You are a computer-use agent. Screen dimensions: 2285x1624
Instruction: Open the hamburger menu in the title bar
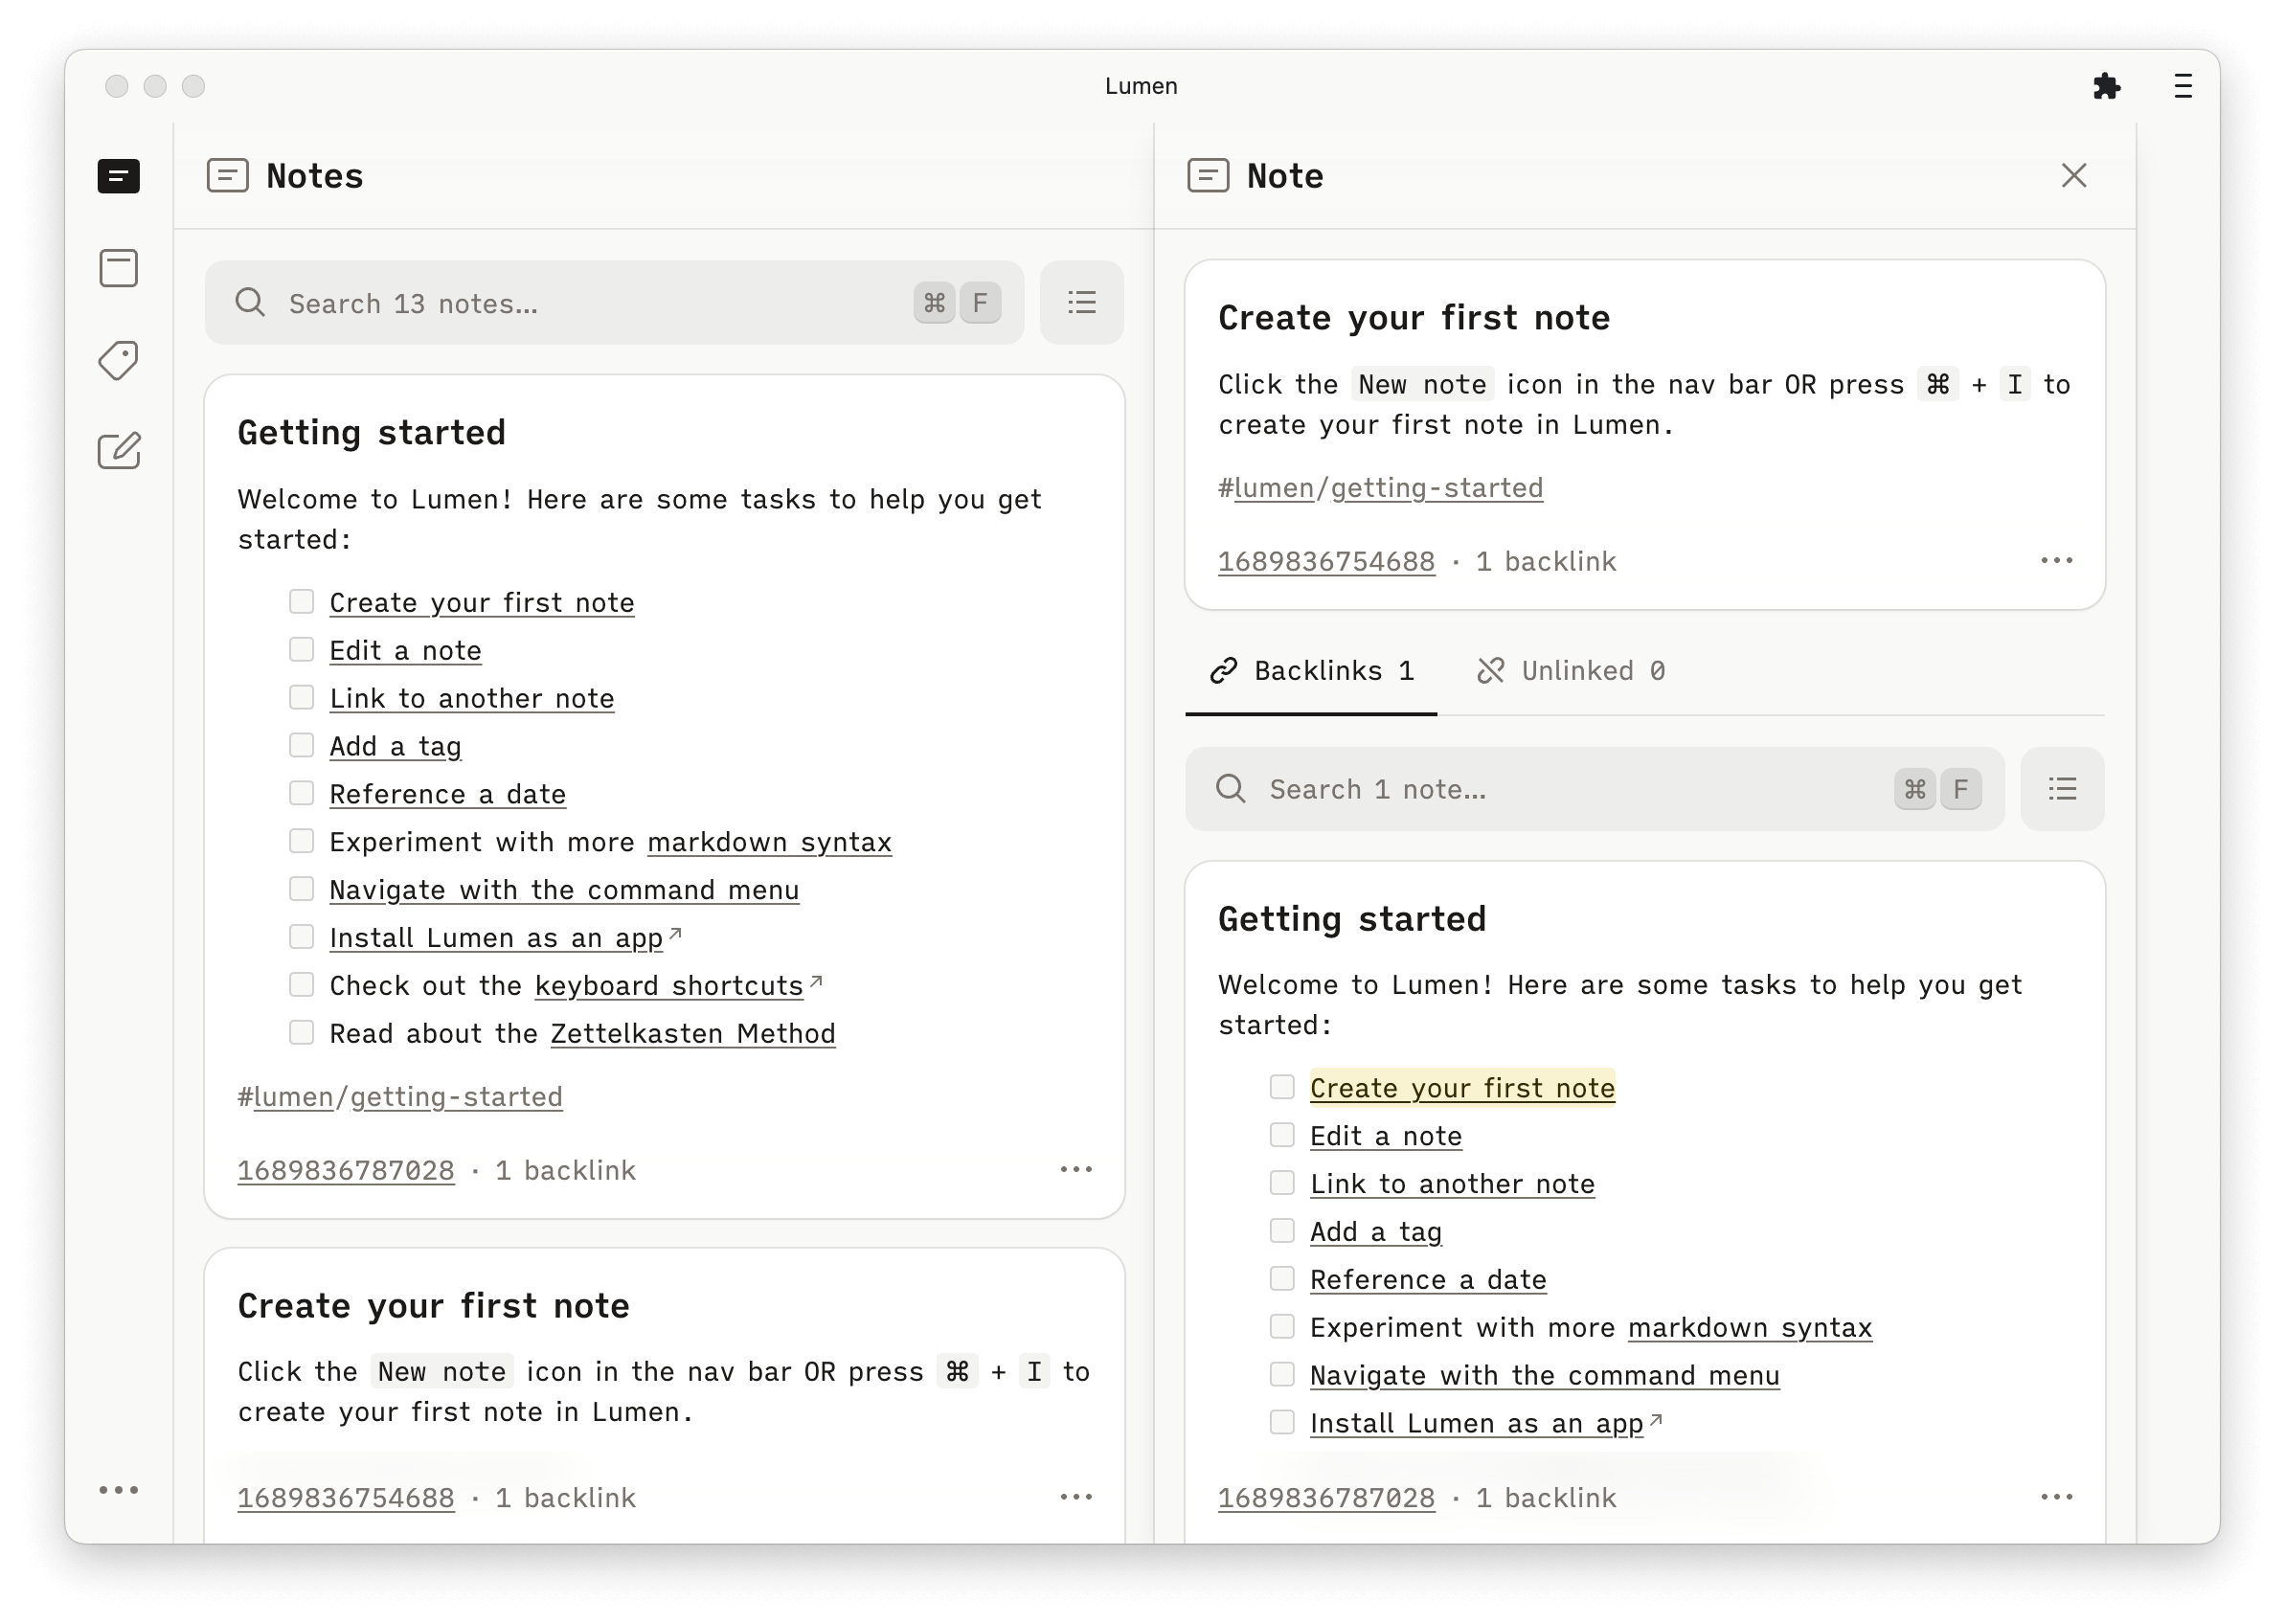point(2181,86)
